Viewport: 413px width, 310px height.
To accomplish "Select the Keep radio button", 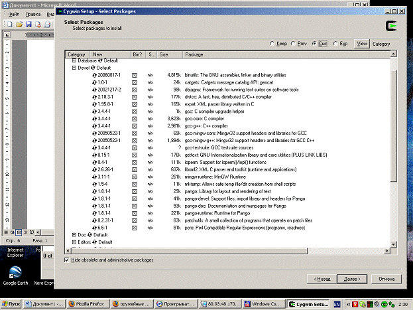I will pos(272,44).
